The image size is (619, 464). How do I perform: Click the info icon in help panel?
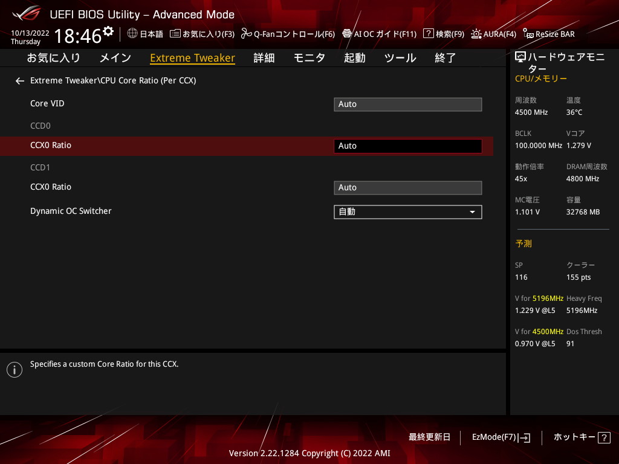coord(15,370)
